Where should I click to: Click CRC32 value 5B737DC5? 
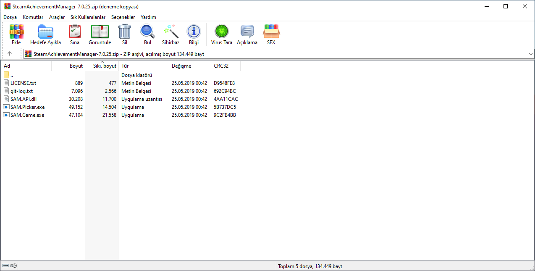(225, 107)
